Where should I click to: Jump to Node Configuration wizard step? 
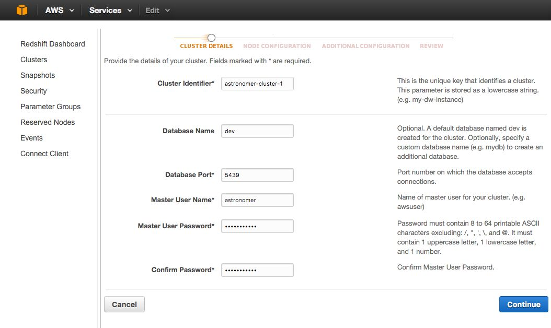pyautogui.click(x=277, y=46)
